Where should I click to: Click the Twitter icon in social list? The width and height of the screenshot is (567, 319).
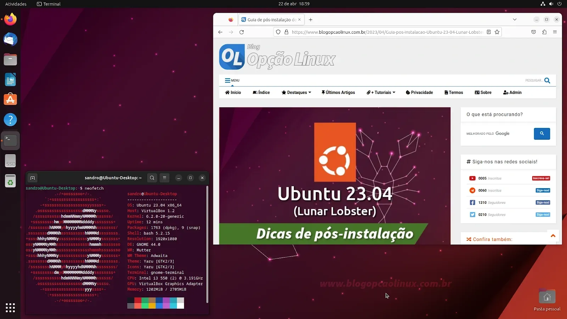472,214
